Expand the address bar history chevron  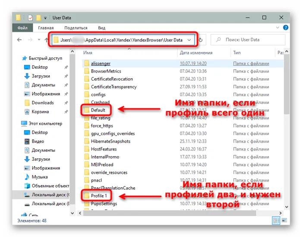[x=189, y=40]
